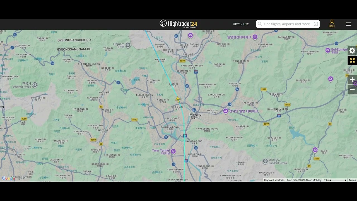Viewport: 357px width, 201px height.
Task: Open map settings gear icon
Action: (352, 51)
